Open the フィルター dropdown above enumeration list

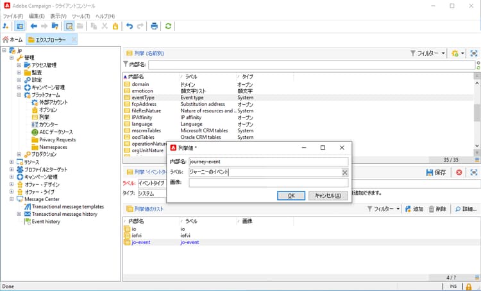[x=428, y=53]
